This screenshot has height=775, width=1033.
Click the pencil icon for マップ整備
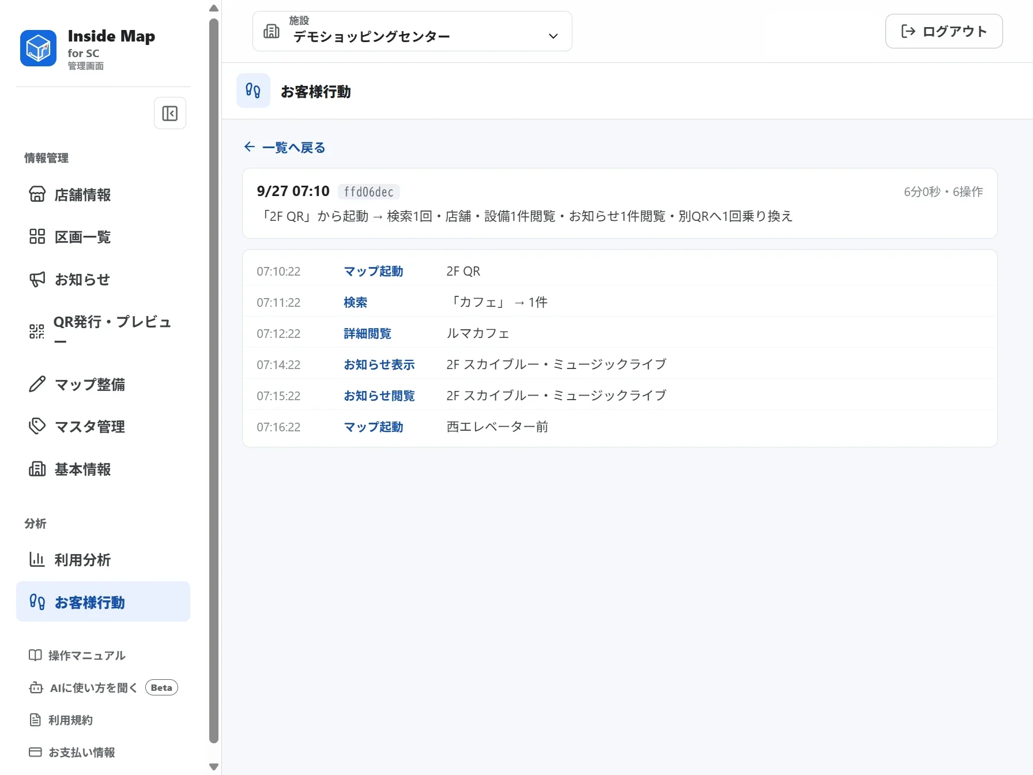tap(37, 384)
